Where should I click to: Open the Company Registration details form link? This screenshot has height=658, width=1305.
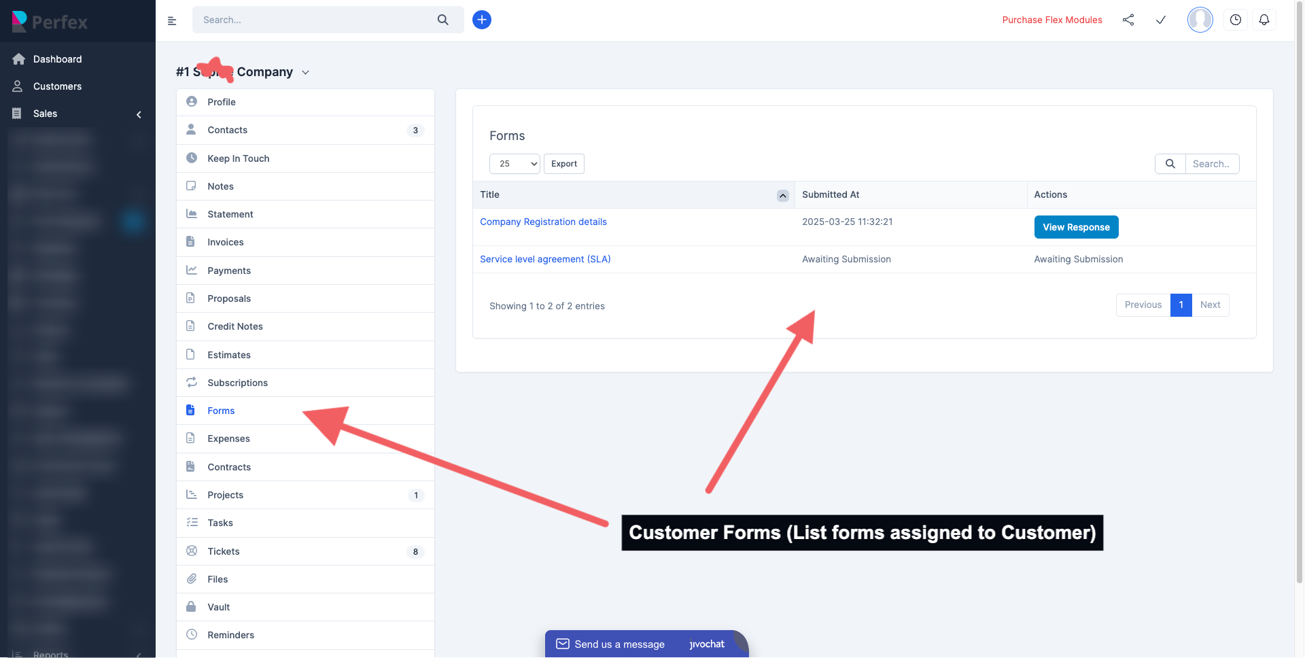(x=543, y=222)
